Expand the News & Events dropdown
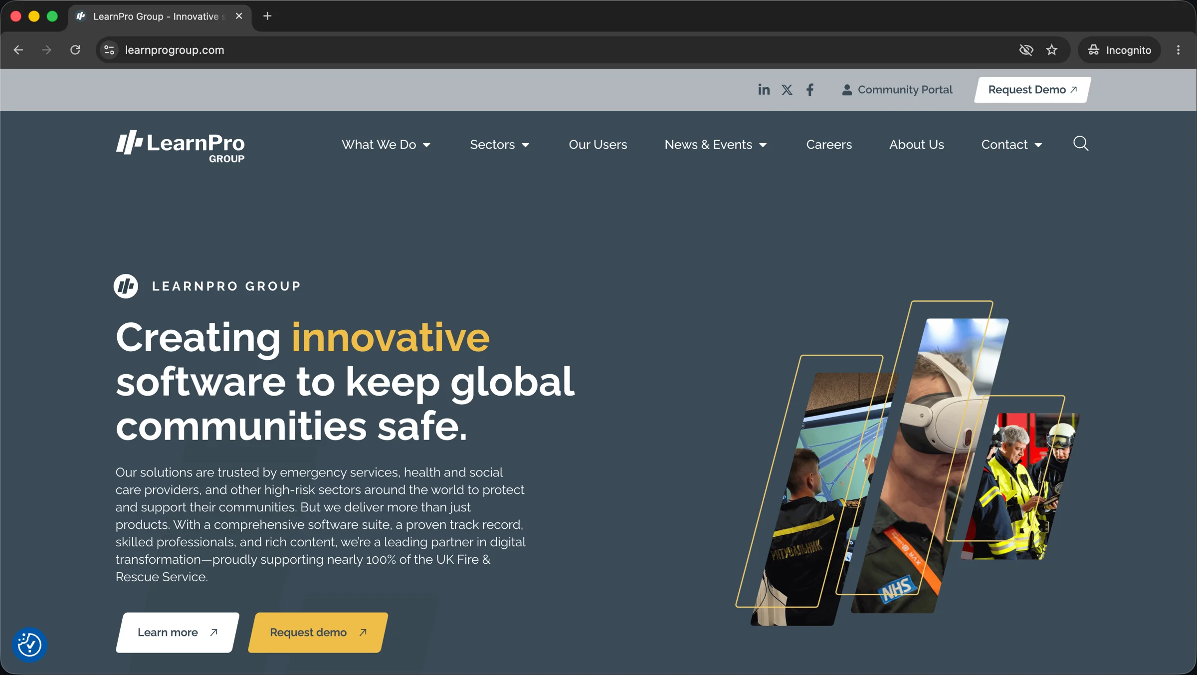The image size is (1197, 675). [715, 145]
